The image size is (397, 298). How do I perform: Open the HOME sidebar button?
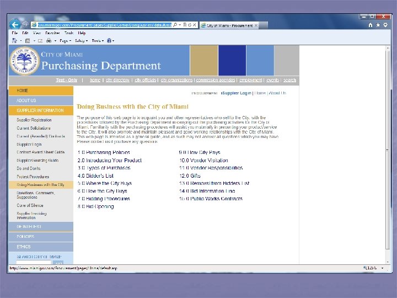[x=41, y=91]
